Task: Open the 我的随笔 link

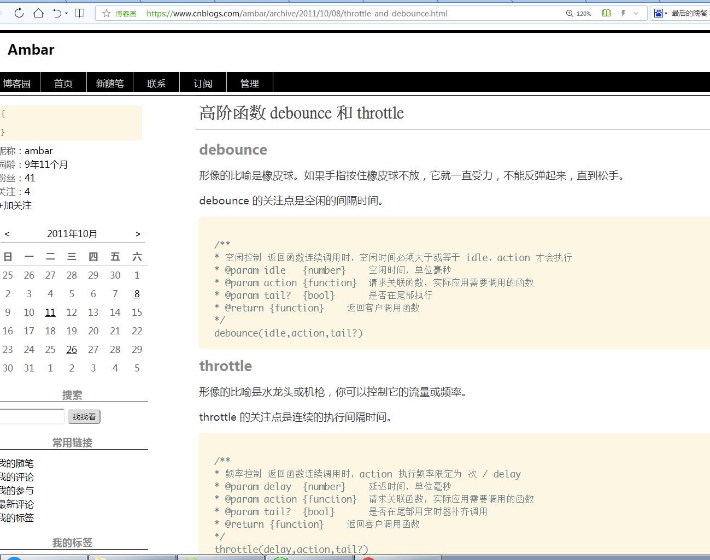Action: pyautogui.click(x=16, y=463)
